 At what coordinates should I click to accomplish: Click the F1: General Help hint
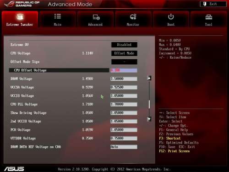174,130
